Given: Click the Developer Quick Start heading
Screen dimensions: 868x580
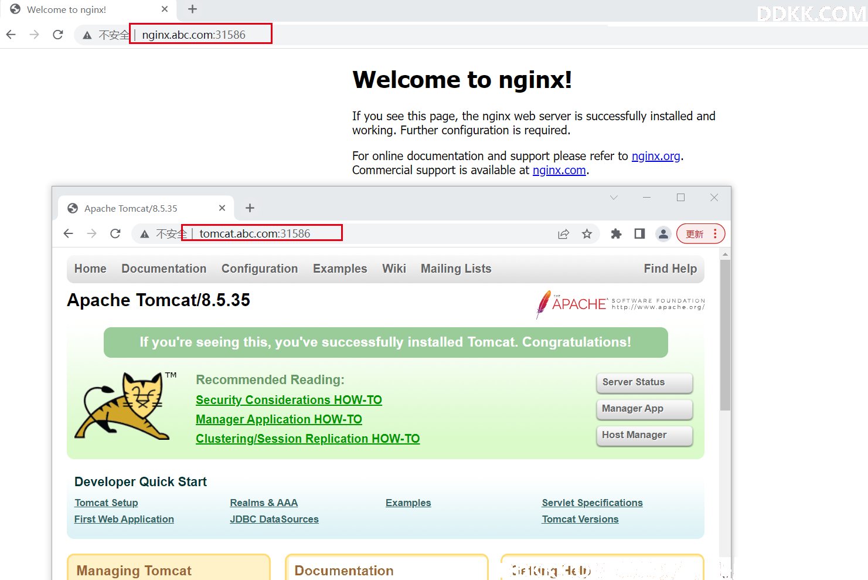Looking at the screenshot, I should 141,481.
